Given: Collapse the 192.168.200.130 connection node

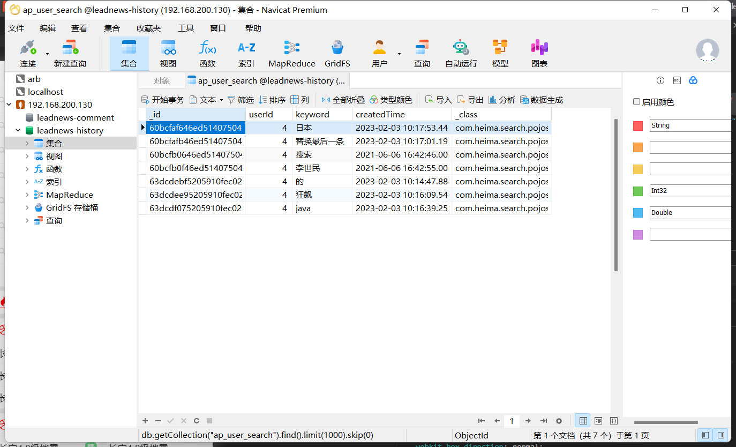Looking at the screenshot, I should pyautogui.click(x=9, y=105).
